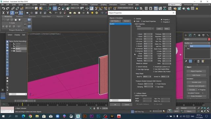Click OK in Object Properties dialog
The image size is (211, 119).
tap(115, 104)
